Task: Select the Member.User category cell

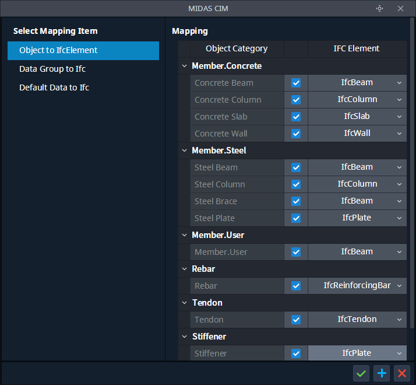Action: point(237,252)
